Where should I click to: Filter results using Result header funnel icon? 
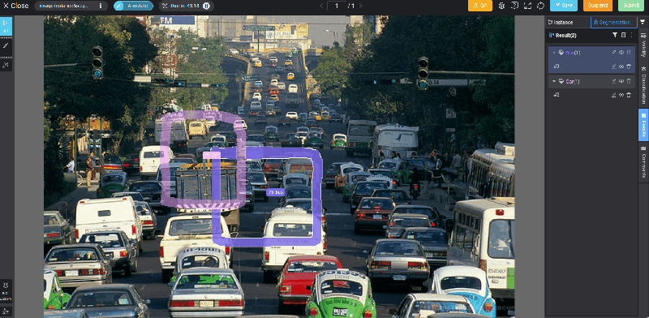pyautogui.click(x=615, y=35)
